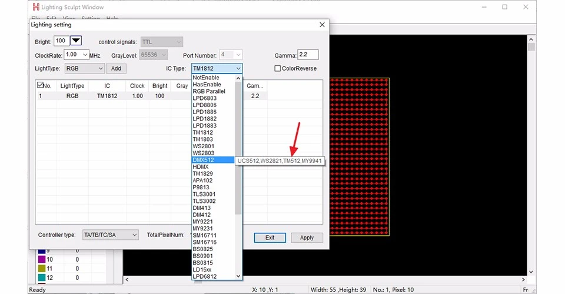
Task: Click the Add button next to LightType
Action: click(116, 68)
